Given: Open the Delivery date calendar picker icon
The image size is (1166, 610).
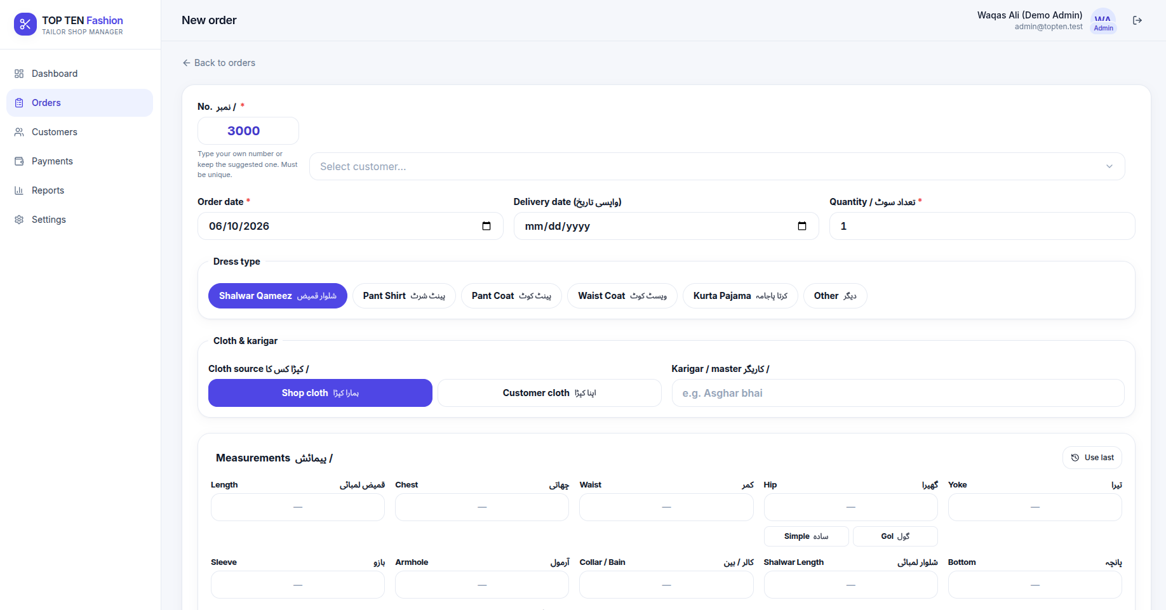Looking at the screenshot, I should (x=802, y=226).
